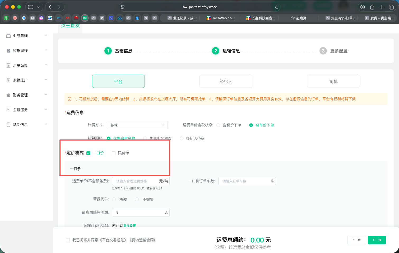
Task: Open the pink flower pinned tab
Action: [x=15, y=18]
